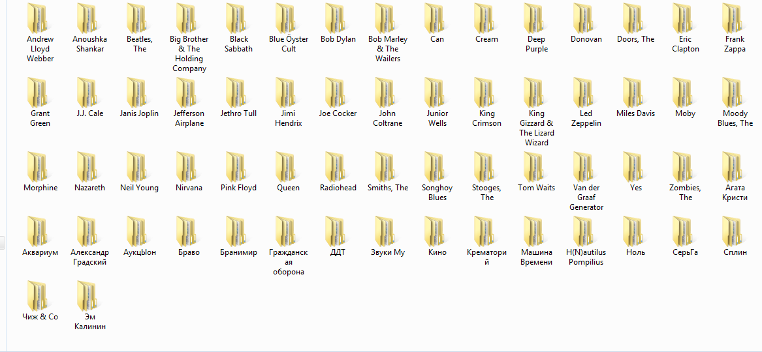Select the Jethro Tull folder icon
Screen dimensions: 762x352
[x=236, y=92]
